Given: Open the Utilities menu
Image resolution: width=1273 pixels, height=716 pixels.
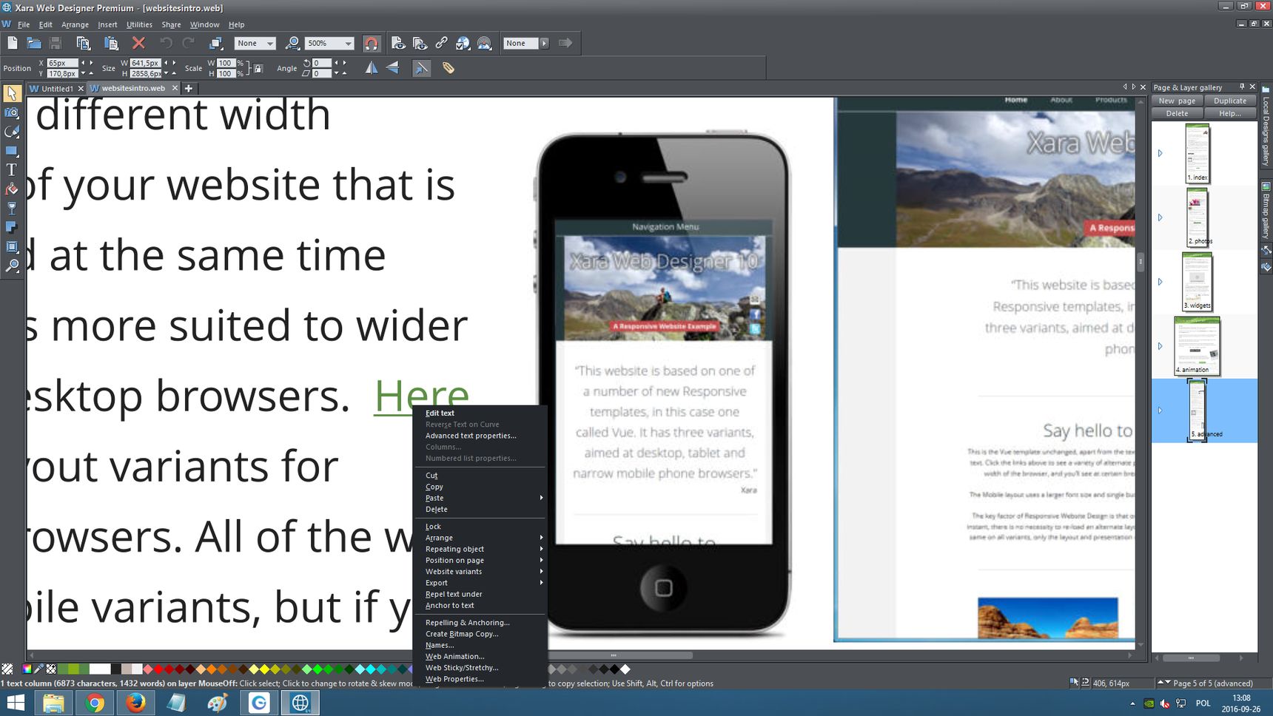Looking at the screenshot, I should 139,24.
